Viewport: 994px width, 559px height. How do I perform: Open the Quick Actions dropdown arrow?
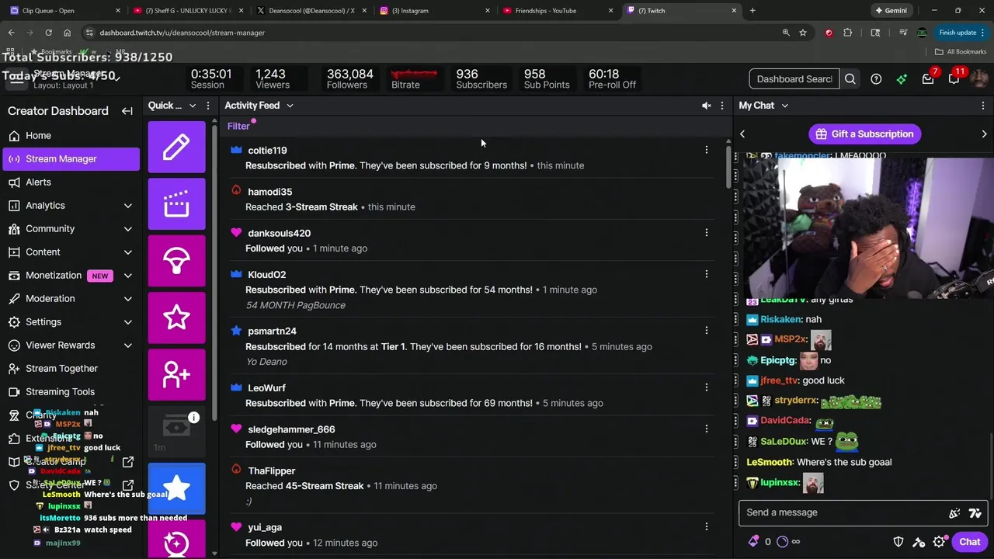[192, 106]
